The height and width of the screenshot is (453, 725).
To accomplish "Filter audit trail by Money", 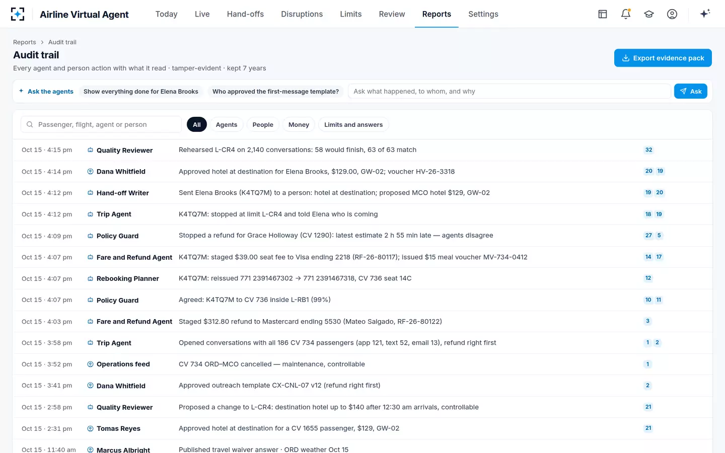I will point(299,124).
